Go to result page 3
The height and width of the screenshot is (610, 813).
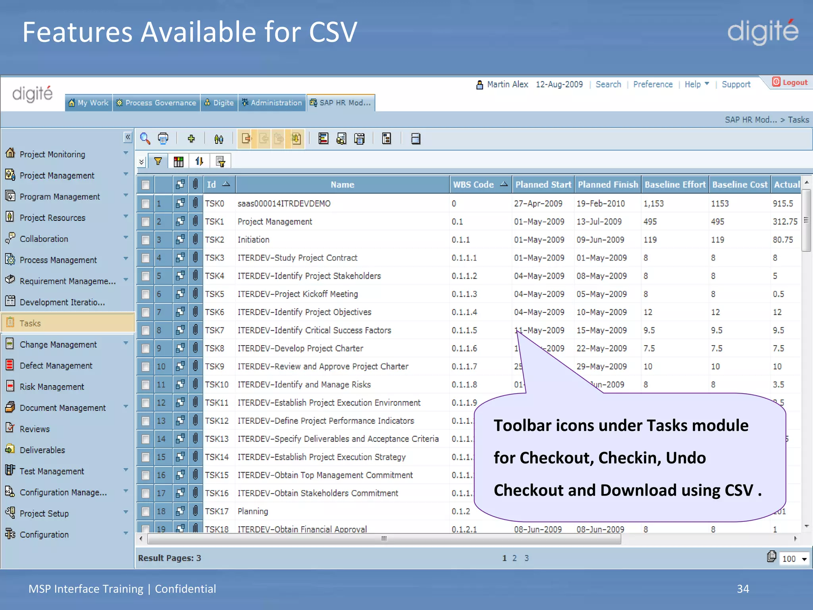coord(526,558)
